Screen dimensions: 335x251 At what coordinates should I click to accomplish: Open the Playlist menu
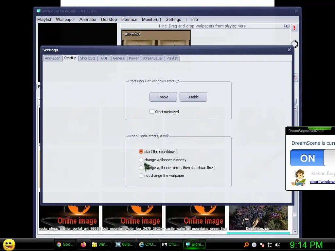click(44, 19)
